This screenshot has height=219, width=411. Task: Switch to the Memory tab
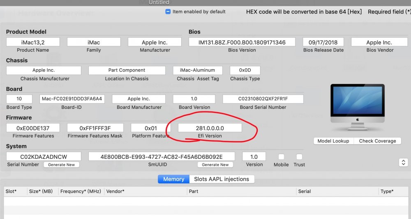pos(173,179)
